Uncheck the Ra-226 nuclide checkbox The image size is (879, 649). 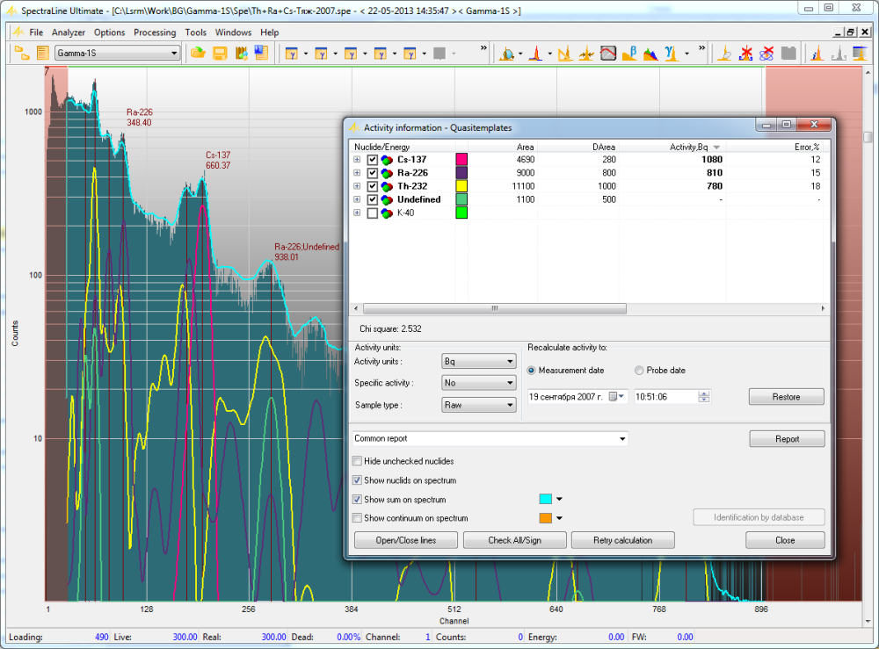click(x=372, y=173)
